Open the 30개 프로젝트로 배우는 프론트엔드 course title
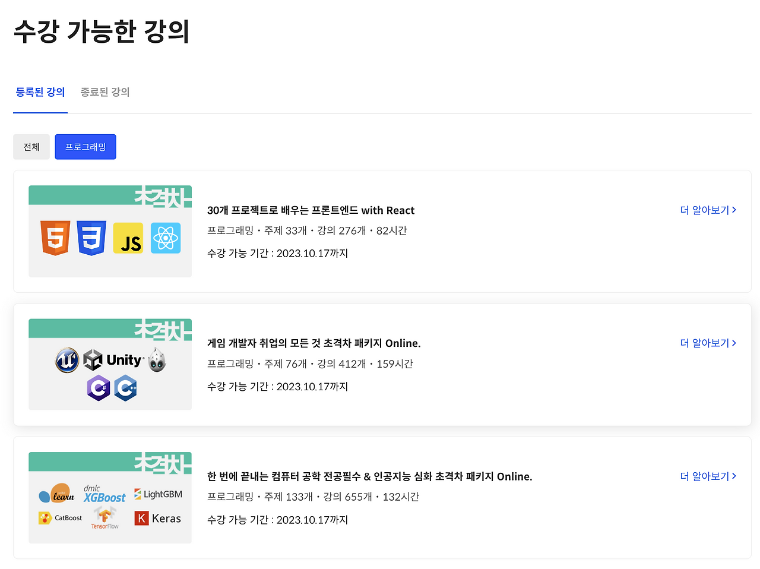The width and height of the screenshot is (760, 569). [311, 210]
